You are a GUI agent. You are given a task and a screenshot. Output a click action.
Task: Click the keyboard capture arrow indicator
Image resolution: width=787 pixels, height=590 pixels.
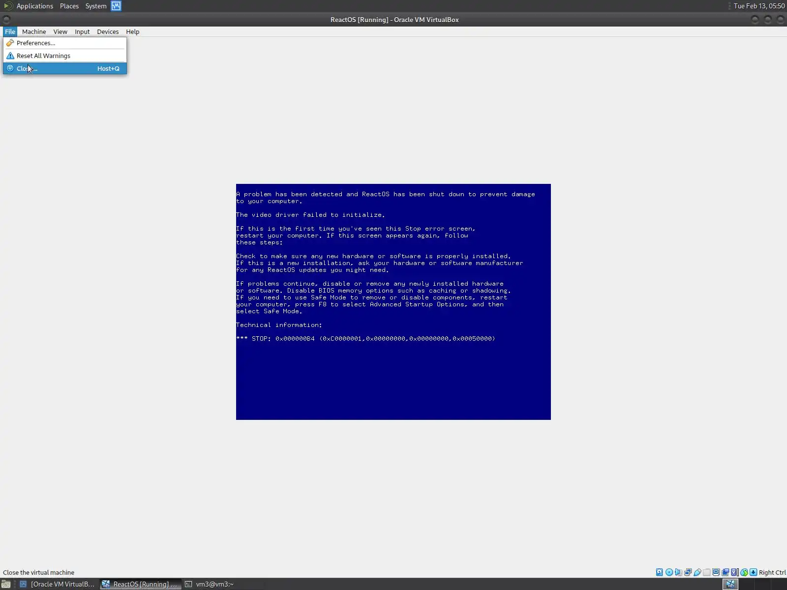[x=753, y=572]
